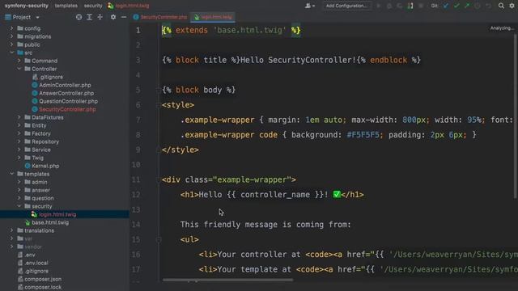Click the Stop square icon in toolbar
This screenshot has height=291, width=518.
(x=421, y=6)
